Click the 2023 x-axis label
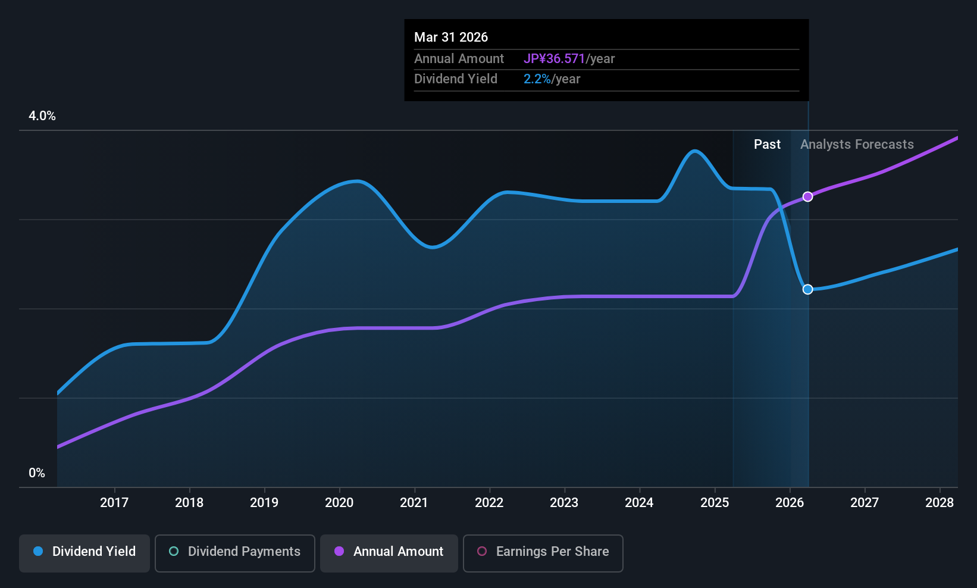Image resolution: width=977 pixels, height=588 pixels. tap(564, 503)
